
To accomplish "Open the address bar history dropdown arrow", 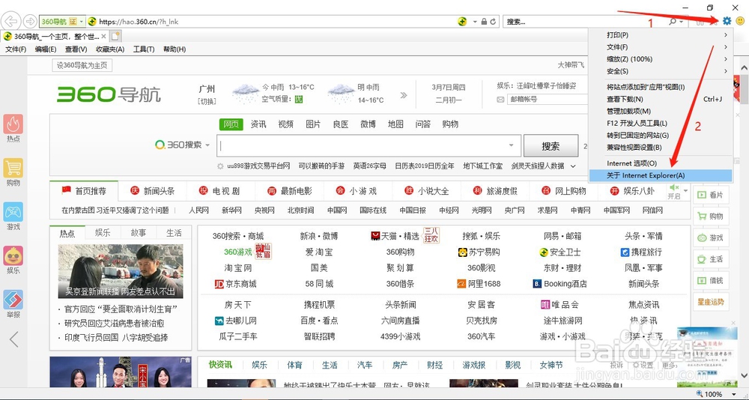I will tap(475, 22).
